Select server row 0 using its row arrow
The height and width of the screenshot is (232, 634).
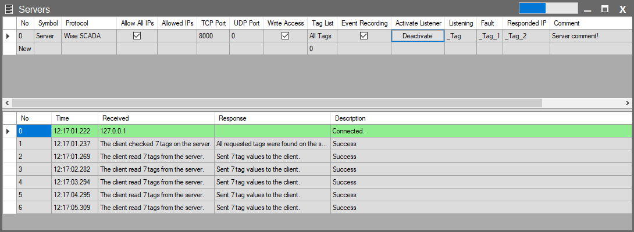click(8, 36)
